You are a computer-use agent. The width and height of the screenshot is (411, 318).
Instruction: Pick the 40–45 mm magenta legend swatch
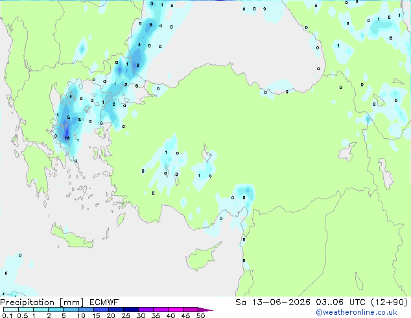[176, 310]
